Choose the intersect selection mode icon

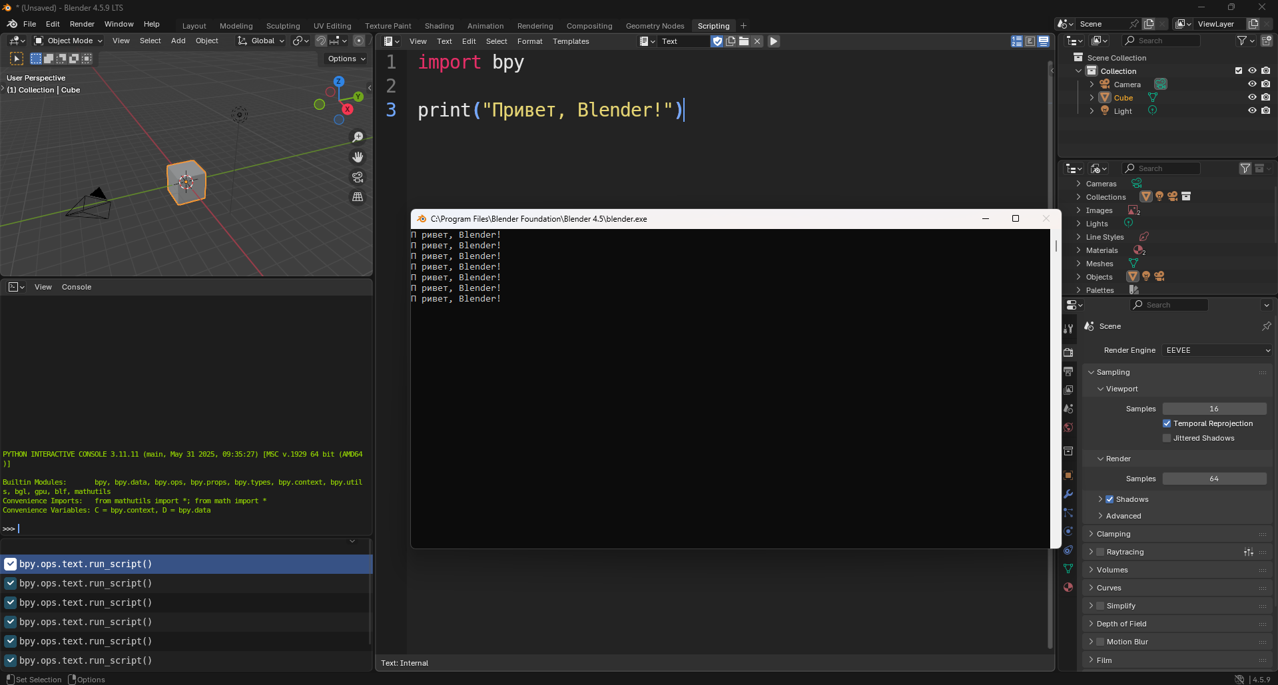[87, 59]
